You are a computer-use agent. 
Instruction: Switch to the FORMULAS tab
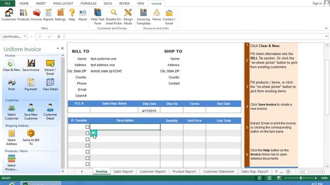[89, 4]
